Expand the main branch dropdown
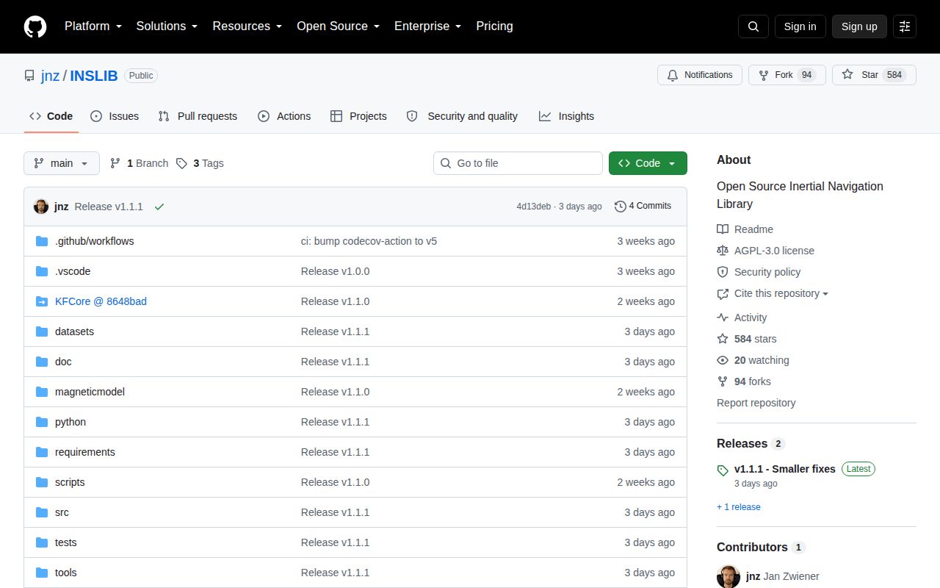The height and width of the screenshot is (588, 940). click(62, 163)
